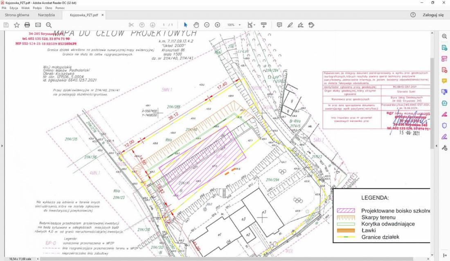Open Fill & Sign purple sidebar tool
The image size is (450, 261).
[x=444, y=137]
